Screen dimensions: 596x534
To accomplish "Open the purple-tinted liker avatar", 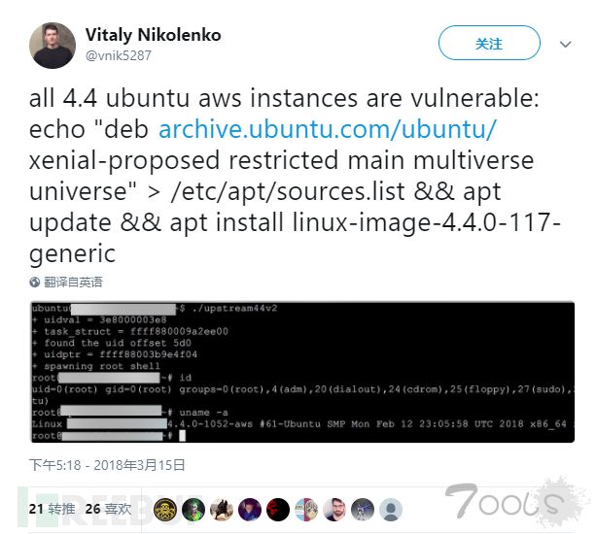I will tap(250, 510).
